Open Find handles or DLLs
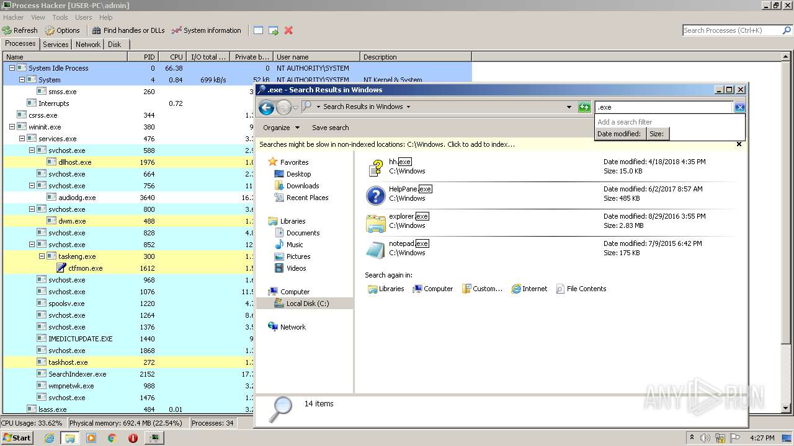This screenshot has height=446, width=794. (128, 30)
